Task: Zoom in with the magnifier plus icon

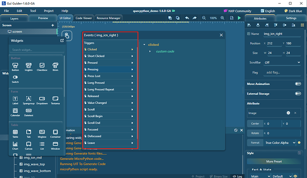Action: [x=222, y=18]
